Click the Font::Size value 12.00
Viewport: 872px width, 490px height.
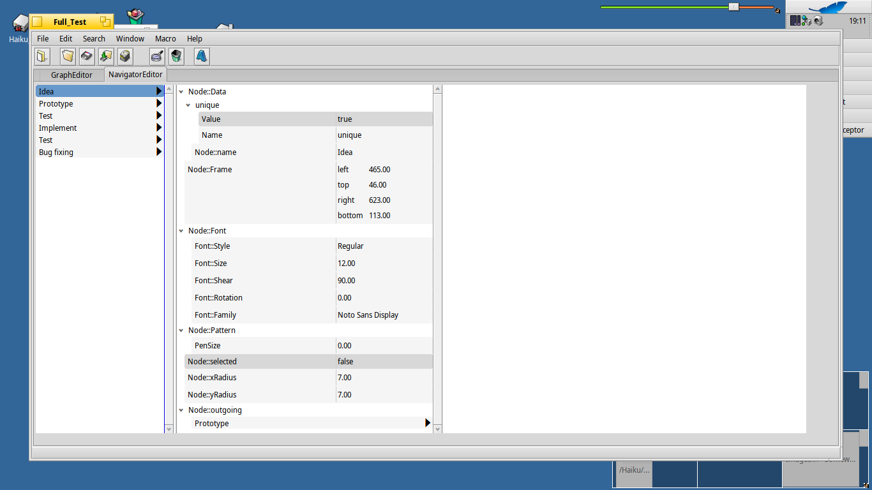pyautogui.click(x=346, y=264)
